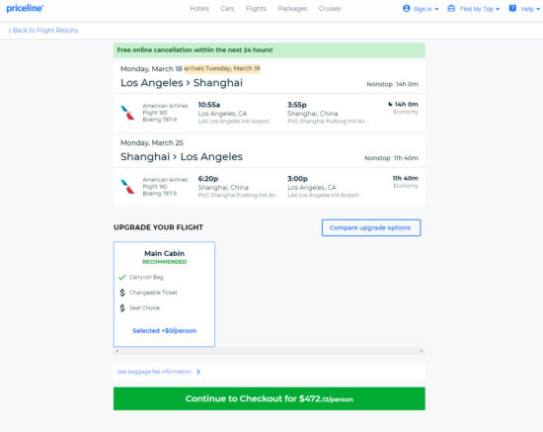This screenshot has width=543, height=432.
Task: Click the Help question mark icon
Action: (x=512, y=8)
